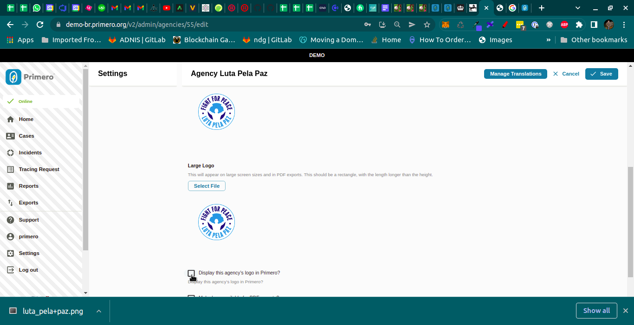Cancel editing the agency
This screenshot has width=634, height=325.
(566, 74)
